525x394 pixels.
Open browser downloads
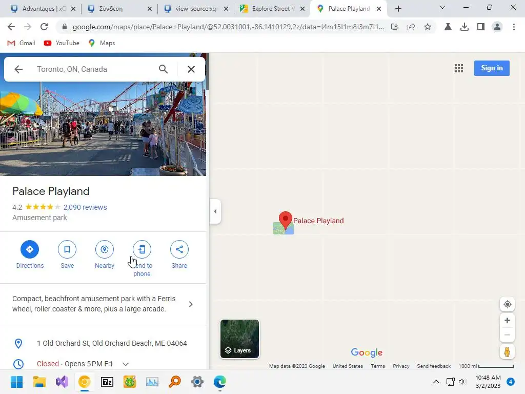point(464,27)
